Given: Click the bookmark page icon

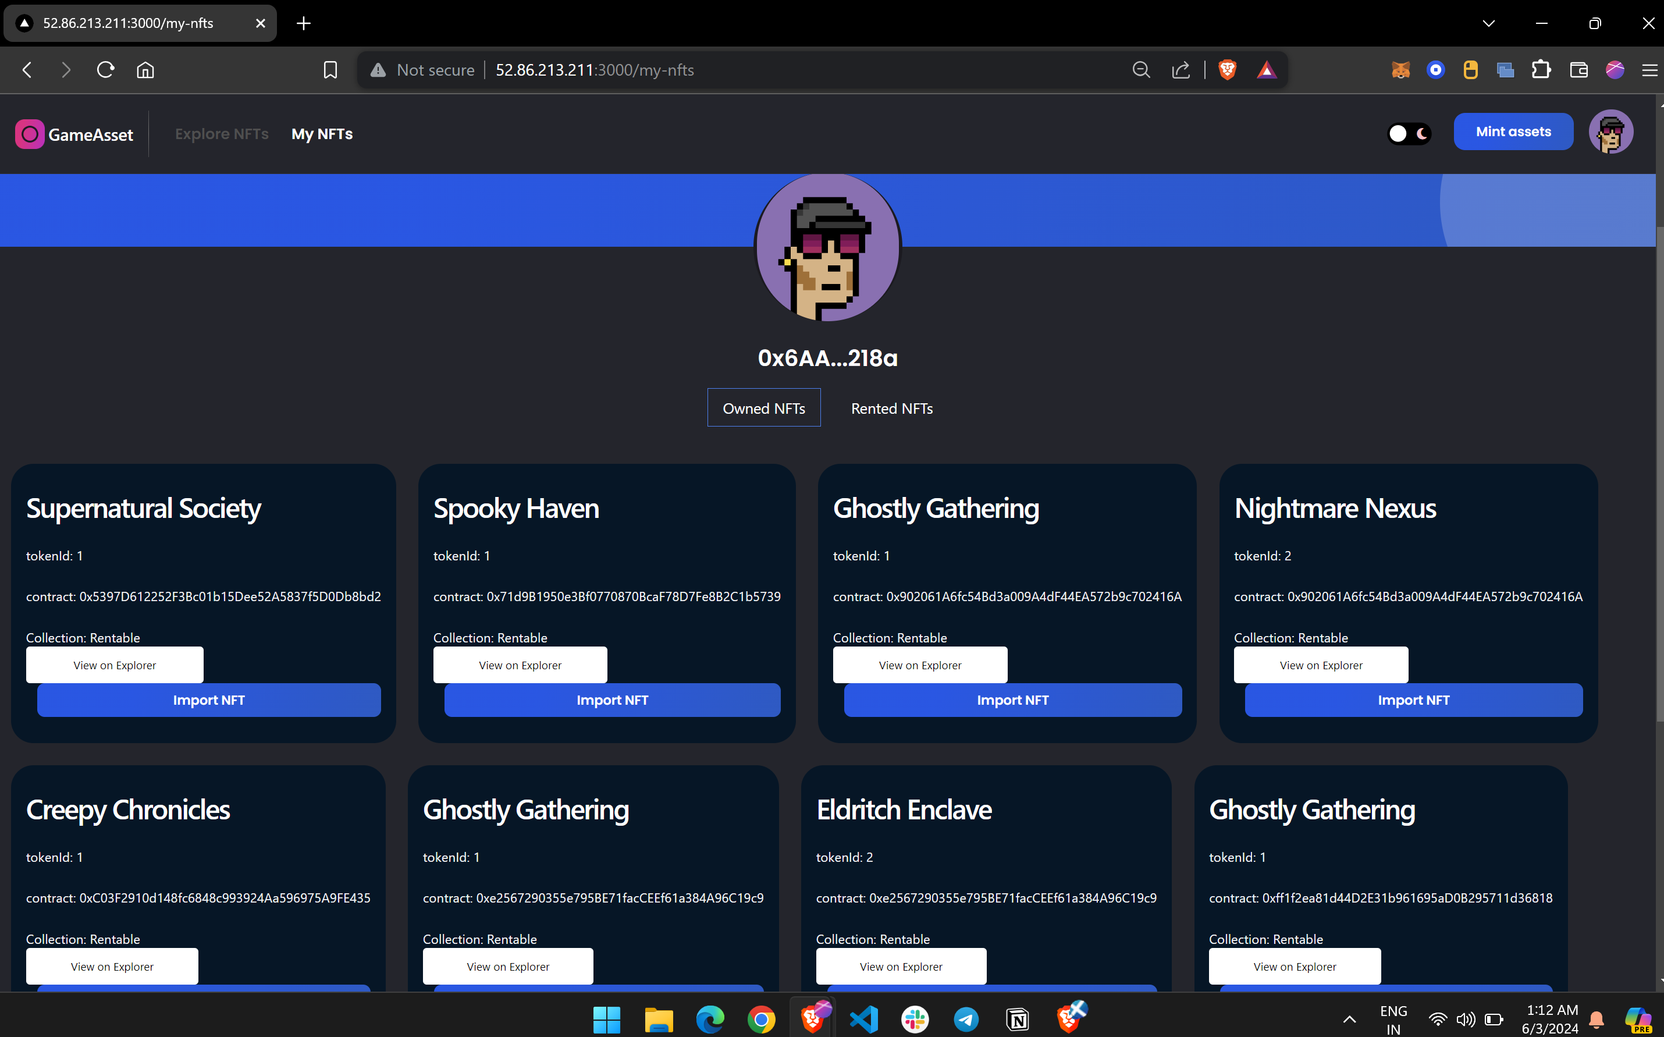Looking at the screenshot, I should click(330, 70).
